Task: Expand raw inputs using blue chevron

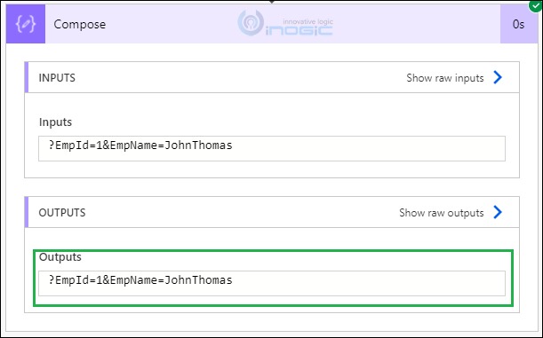Action: point(498,77)
